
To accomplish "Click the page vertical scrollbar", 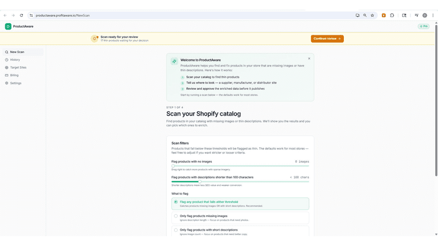I will click(436, 100).
